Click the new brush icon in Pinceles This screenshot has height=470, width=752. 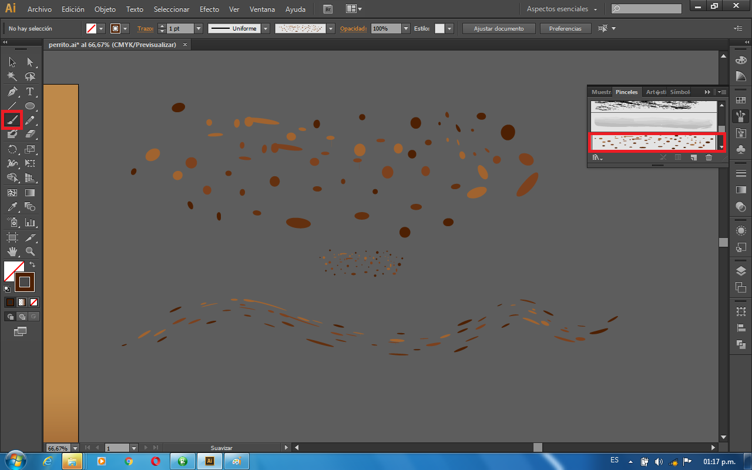pyautogui.click(x=694, y=157)
